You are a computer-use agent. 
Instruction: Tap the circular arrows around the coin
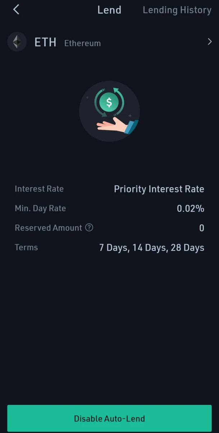pyautogui.click(x=109, y=102)
